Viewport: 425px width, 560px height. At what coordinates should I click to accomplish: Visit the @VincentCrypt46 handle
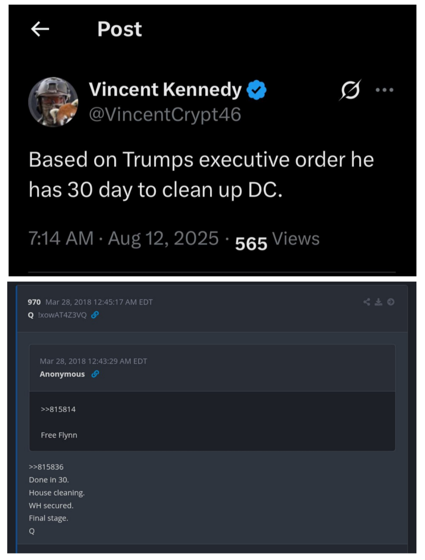(x=165, y=115)
